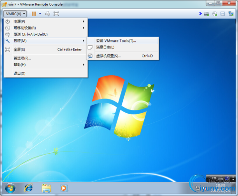Click the VMware Remote Console title icon
Screen dimensions: 238x196
5,4
